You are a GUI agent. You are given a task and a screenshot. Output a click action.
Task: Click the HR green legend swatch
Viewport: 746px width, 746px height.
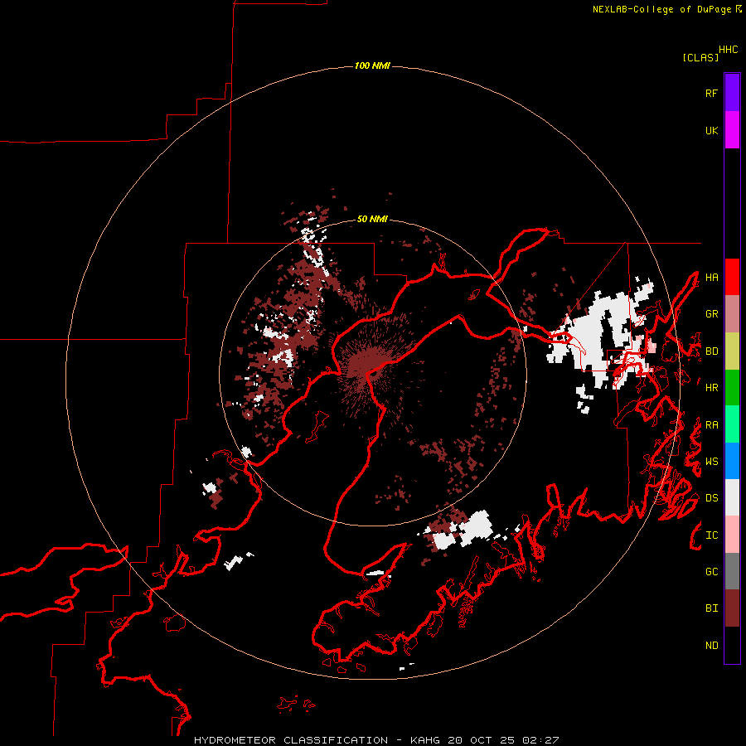click(732, 387)
